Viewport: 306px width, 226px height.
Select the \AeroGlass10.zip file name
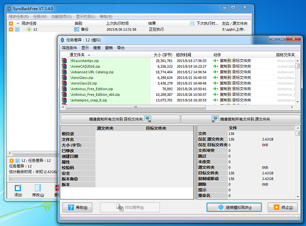(x=83, y=83)
